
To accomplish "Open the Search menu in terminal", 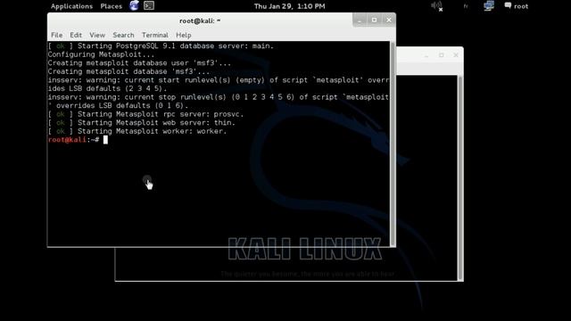I will point(123,35).
